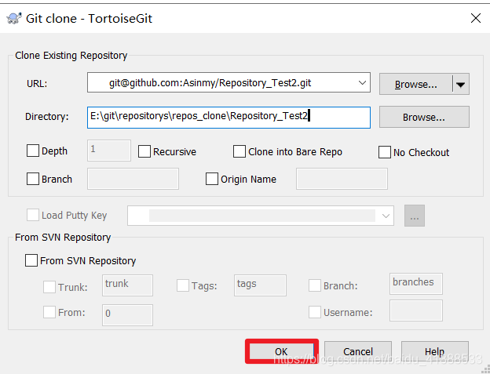490x374 pixels.
Task: Click the Browse button next to URL
Action: [415, 84]
